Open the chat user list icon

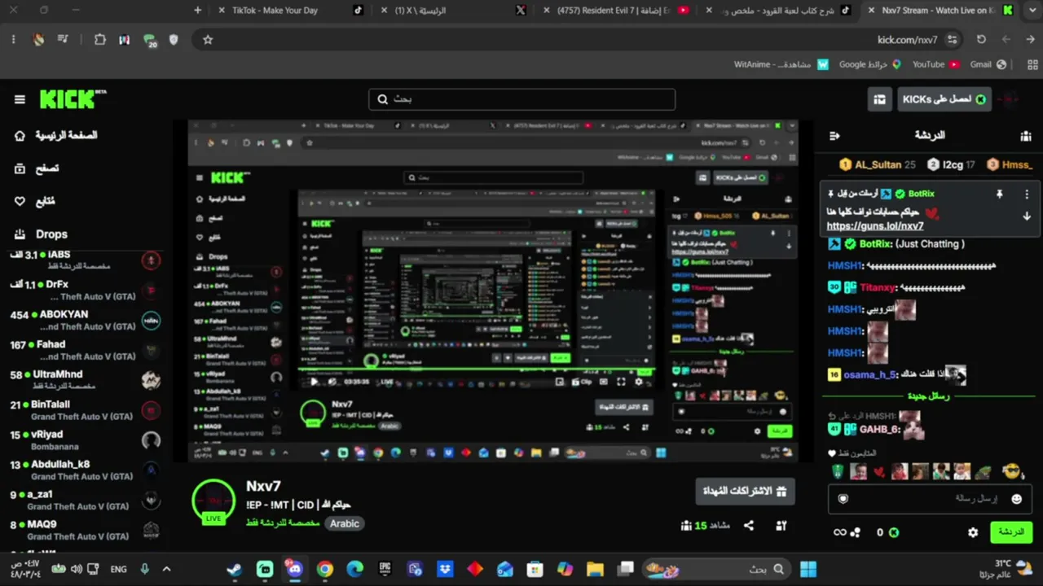point(1025,136)
